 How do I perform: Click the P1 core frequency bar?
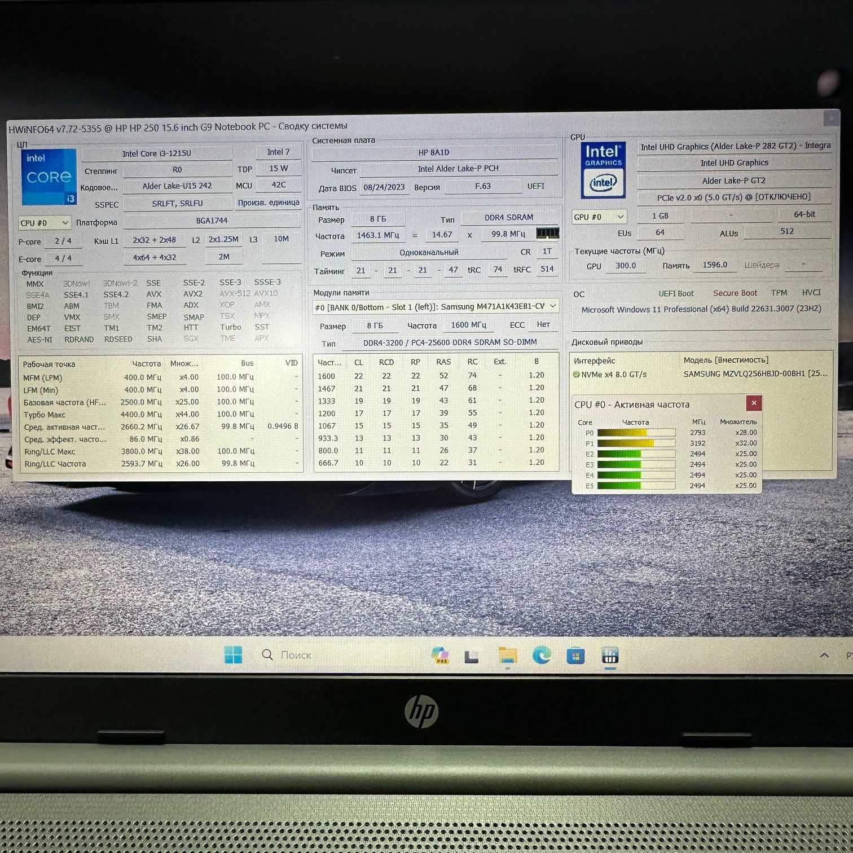(636, 443)
